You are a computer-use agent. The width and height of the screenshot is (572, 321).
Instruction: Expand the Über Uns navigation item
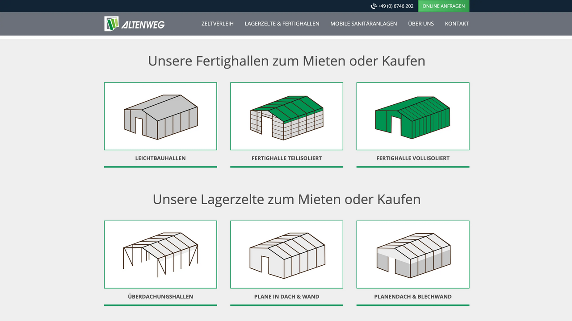pyautogui.click(x=421, y=24)
